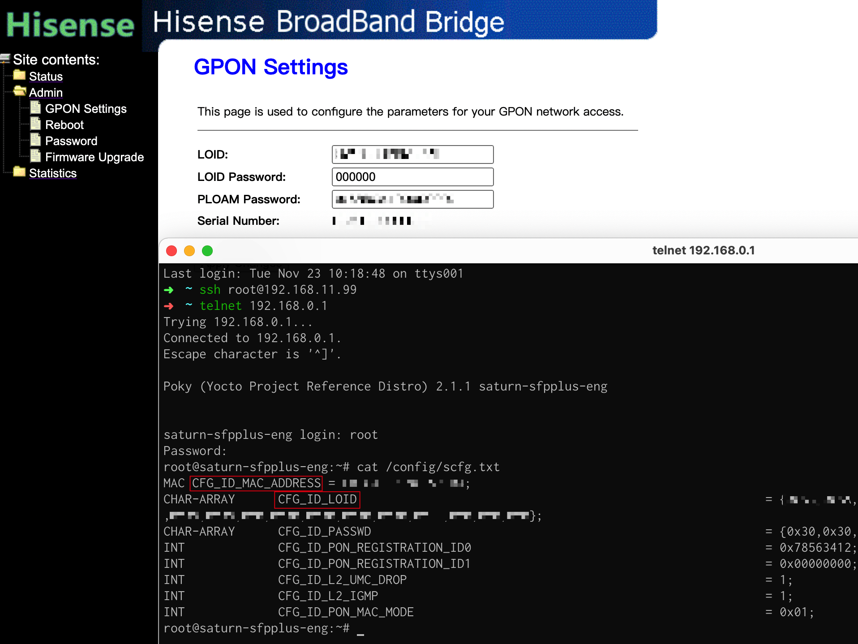This screenshot has width=858, height=644.
Task: Click the GPON Settings page icon
Action: 35,108
